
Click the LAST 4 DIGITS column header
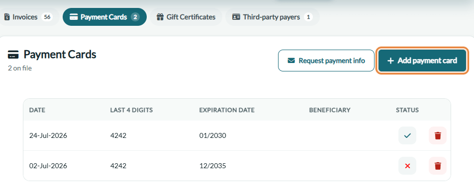131,110
